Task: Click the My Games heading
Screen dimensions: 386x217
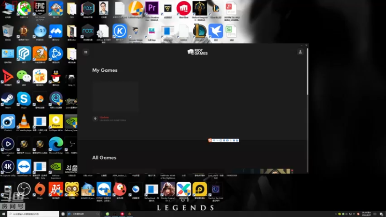Action: pos(105,70)
